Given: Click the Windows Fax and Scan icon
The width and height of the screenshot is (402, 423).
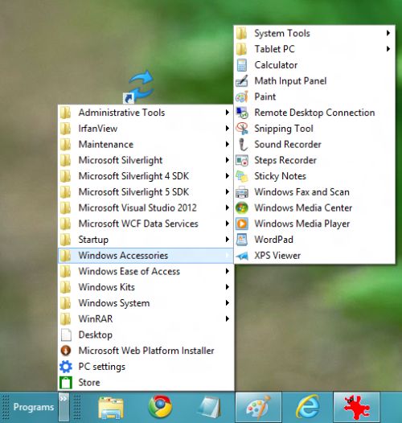Looking at the screenshot, I should [242, 192].
